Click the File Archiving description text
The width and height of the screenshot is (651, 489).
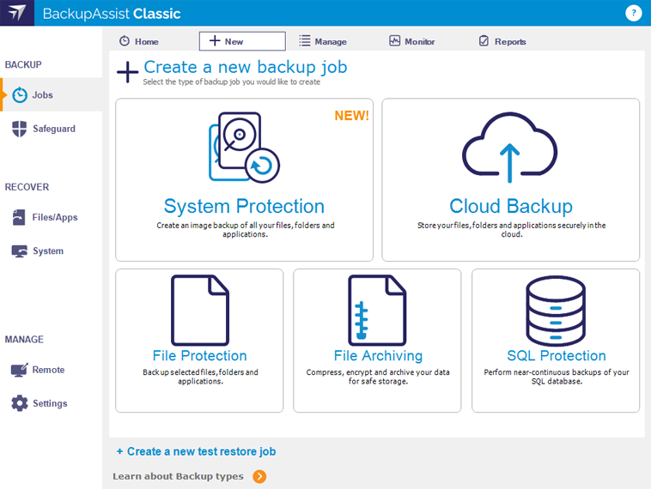pos(378,377)
